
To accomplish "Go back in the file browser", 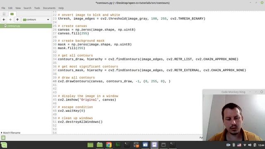I will [4, 19].
